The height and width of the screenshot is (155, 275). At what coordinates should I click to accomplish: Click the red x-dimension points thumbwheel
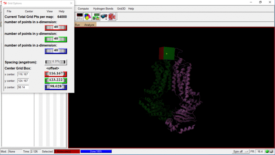pos(56,27)
